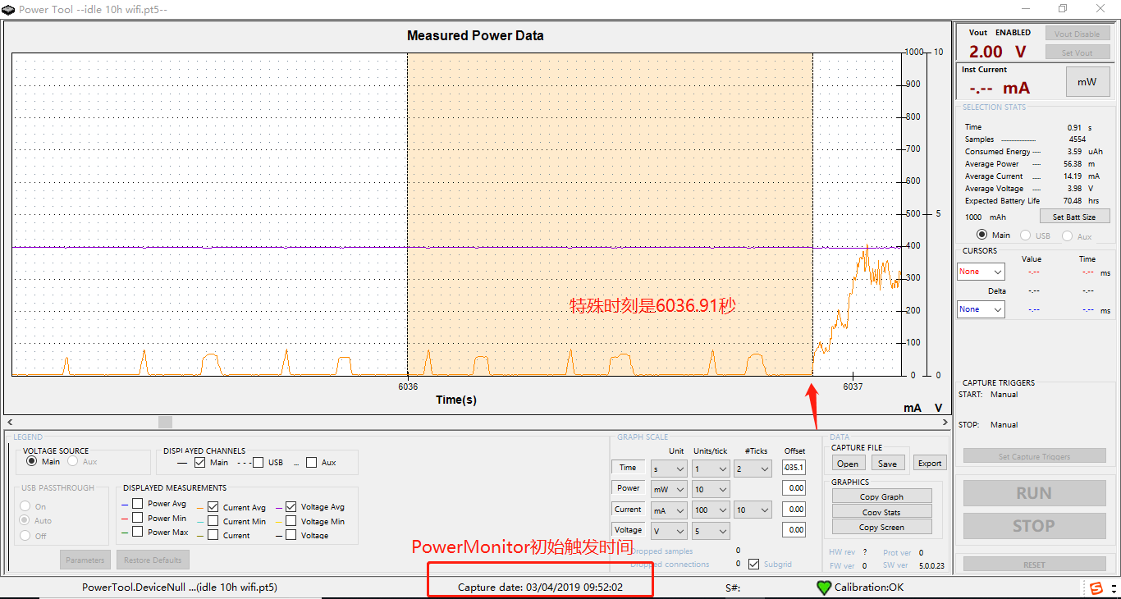
Task: Open the Current #Ticks dropdown showing 10
Action: (753, 510)
